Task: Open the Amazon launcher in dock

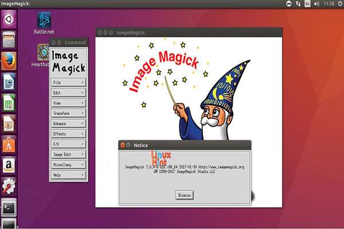Action: click(9, 165)
